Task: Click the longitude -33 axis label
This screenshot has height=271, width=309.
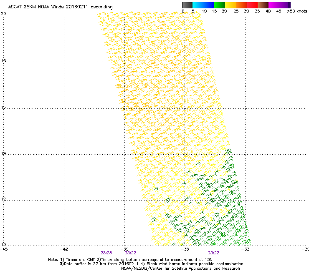Action: [x=246, y=249]
